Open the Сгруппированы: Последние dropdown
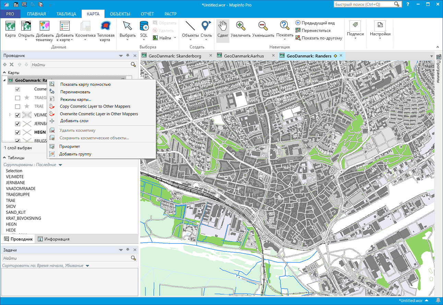443x305 pixels. pyautogui.click(x=60, y=165)
